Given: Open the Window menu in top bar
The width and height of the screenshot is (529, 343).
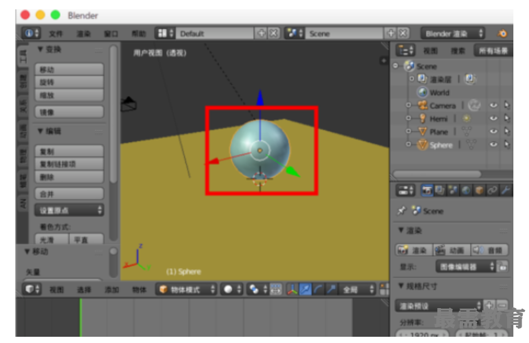Looking at the screenshot, I should pos(111,34).
